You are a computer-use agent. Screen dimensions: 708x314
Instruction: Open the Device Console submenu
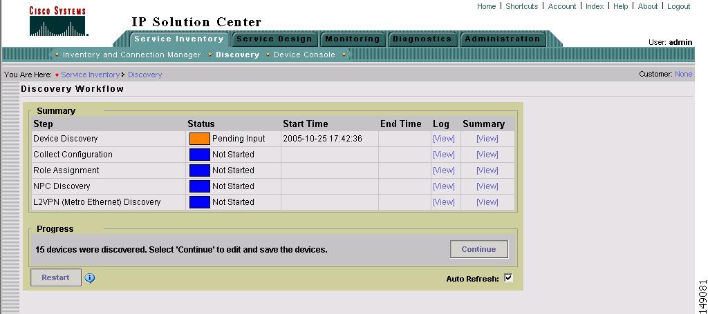(304, 55)
